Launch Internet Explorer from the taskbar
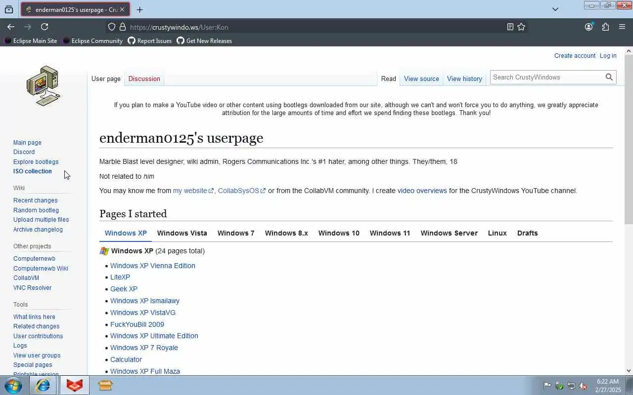The image size is (633, 395). point(43,385)
